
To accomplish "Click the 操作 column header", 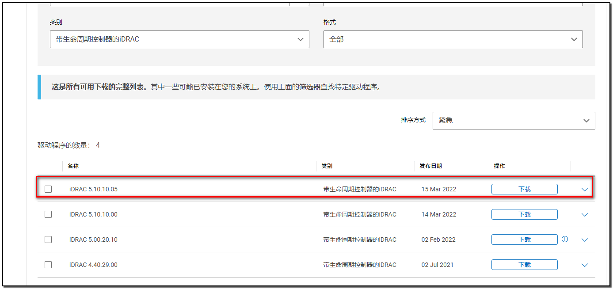I will point(499,166).
